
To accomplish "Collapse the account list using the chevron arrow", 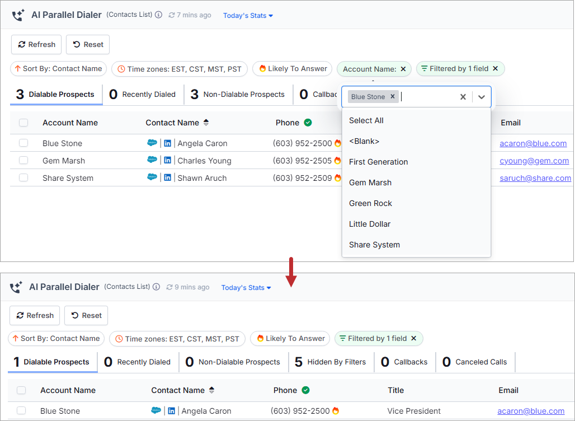I will click(x=482, y=97).
